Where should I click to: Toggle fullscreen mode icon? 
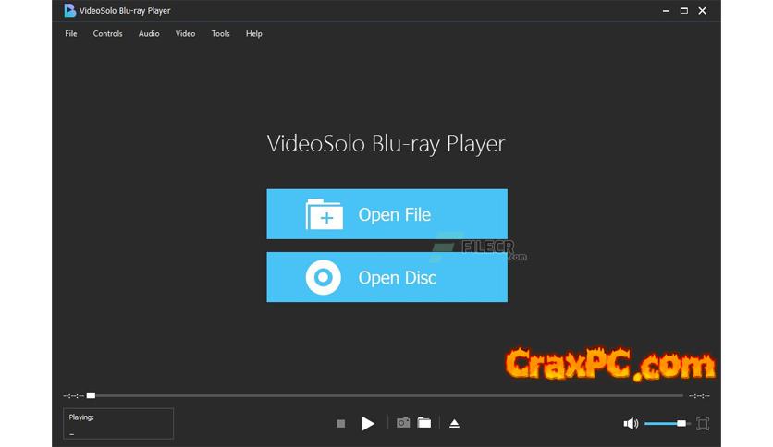703,423
